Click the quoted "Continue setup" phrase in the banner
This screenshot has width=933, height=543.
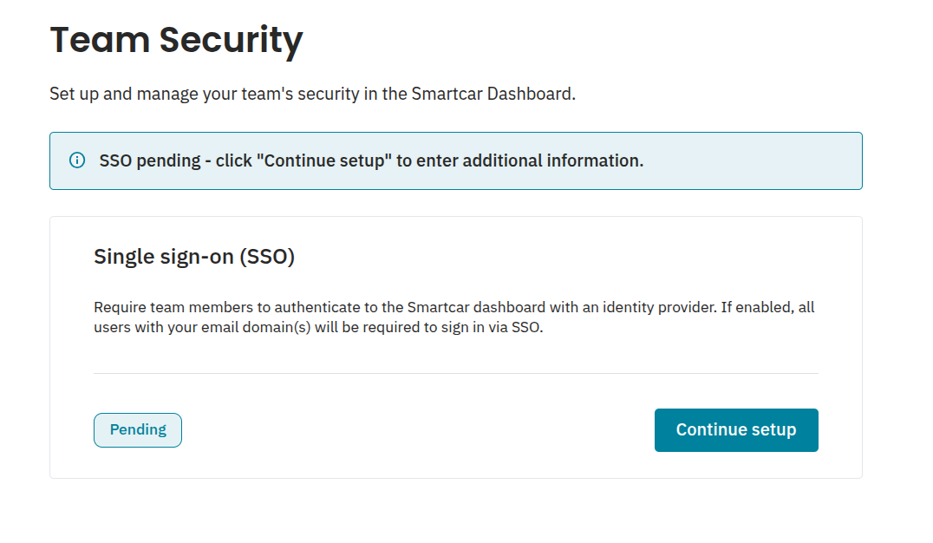324,160
